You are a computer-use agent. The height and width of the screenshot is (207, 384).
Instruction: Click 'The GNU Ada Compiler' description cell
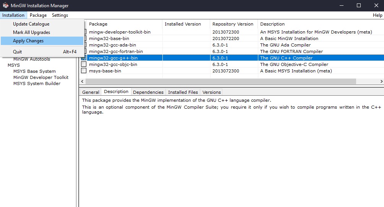pos(285,45)
